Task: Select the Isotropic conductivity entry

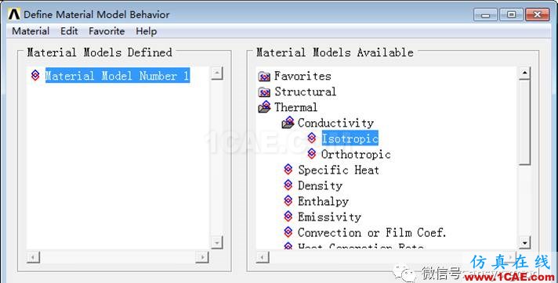Action: click(x=350, y=138)
